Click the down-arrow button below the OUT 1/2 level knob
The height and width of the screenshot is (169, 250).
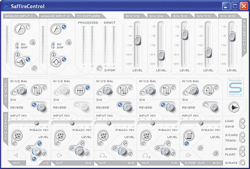[34, 159]
